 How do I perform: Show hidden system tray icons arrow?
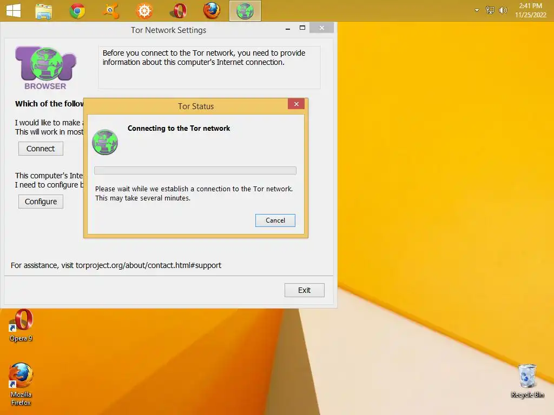(477, 10)
